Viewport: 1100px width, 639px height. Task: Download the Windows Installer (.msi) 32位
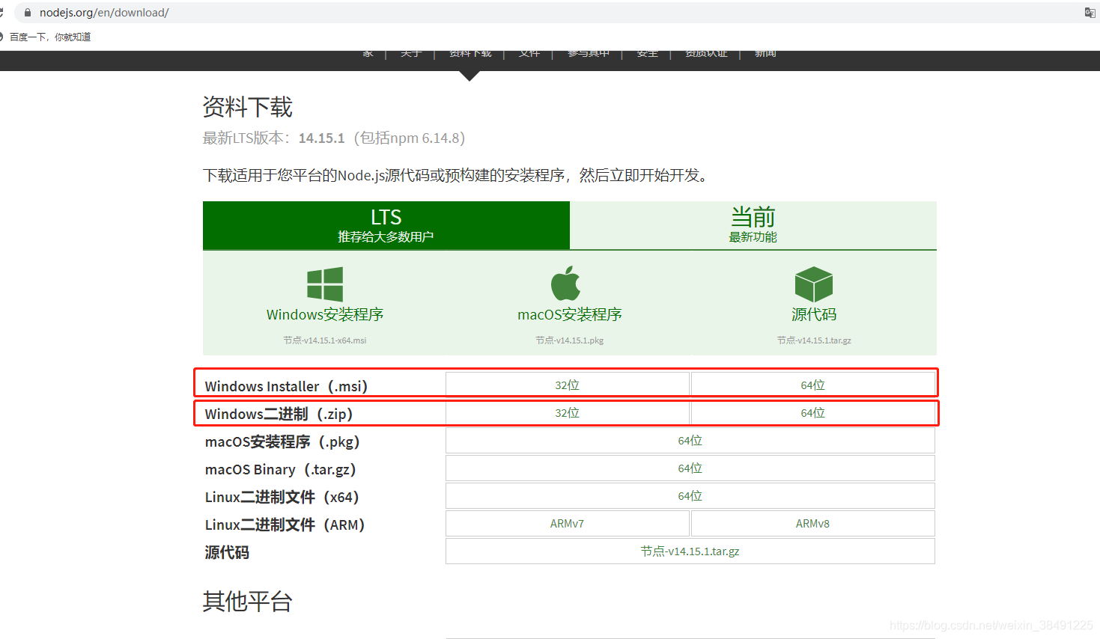(x=568, y=385)
